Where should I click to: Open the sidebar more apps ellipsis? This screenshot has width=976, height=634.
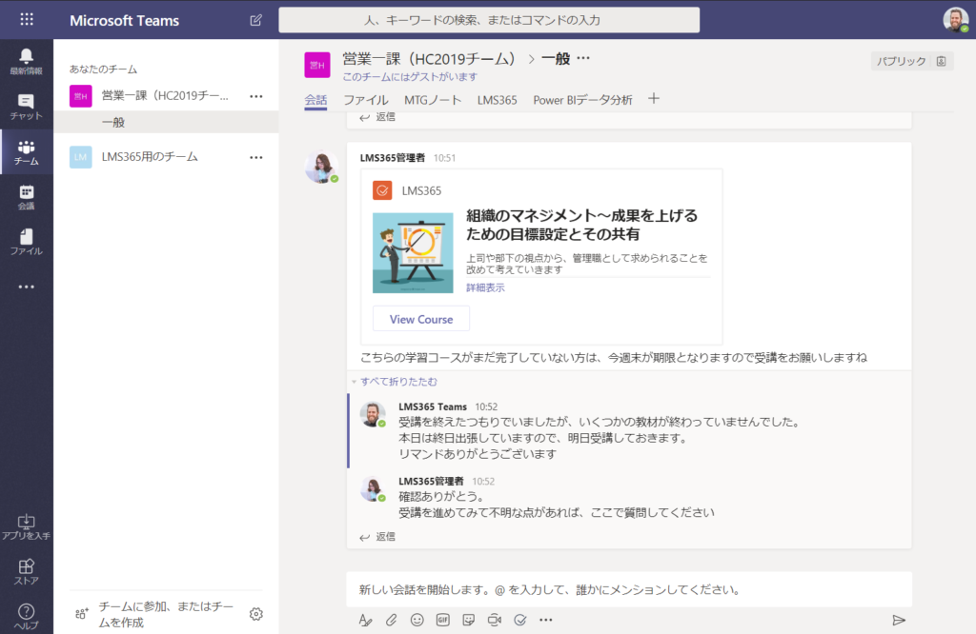[x=26, y=287]
